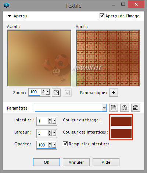Image resolution: width=147 pixels, height=173 pixels.
Task: Toggle the Aperçu de l'image checkbox
Action: coord(102,16)
